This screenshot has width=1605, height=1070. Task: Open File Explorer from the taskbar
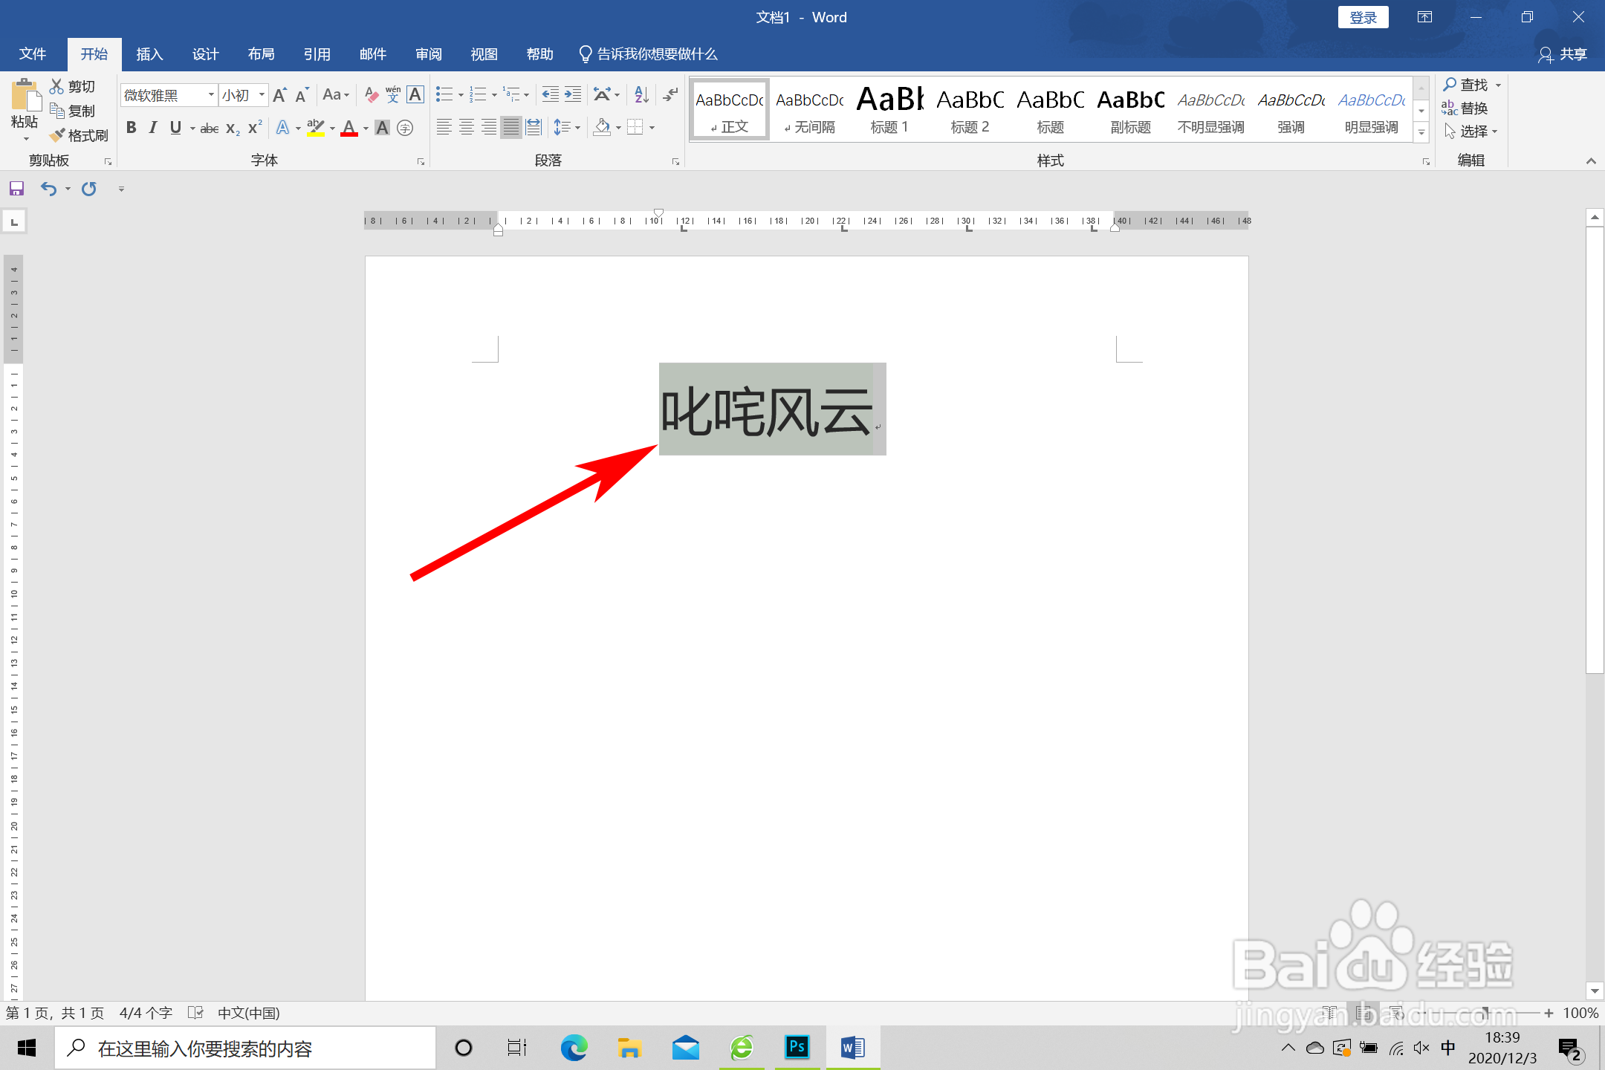[x=629, y=1048]
